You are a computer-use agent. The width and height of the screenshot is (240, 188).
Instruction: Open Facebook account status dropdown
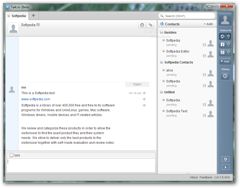click(x=228, y=44)
